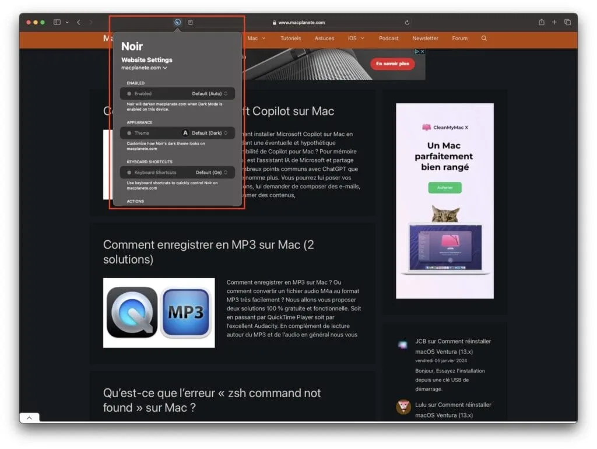Select the Tutoriels menu item

click(290, 38)
